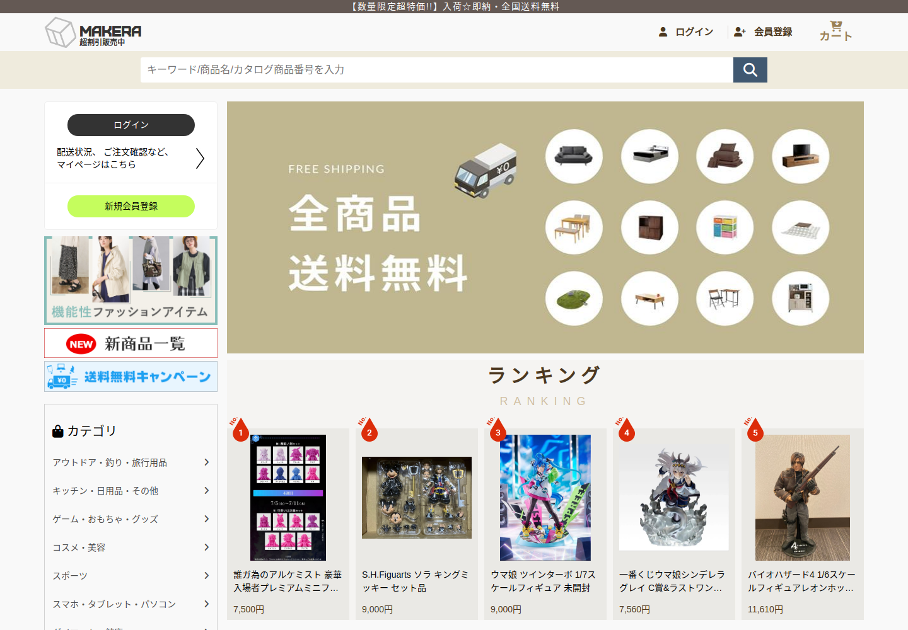Open rank 2 S.H.Figuarts ソラ product image

[x=417, y=498]
